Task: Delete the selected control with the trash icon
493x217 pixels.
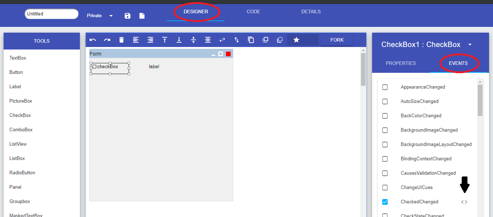Action: click(x=121, y=40)
